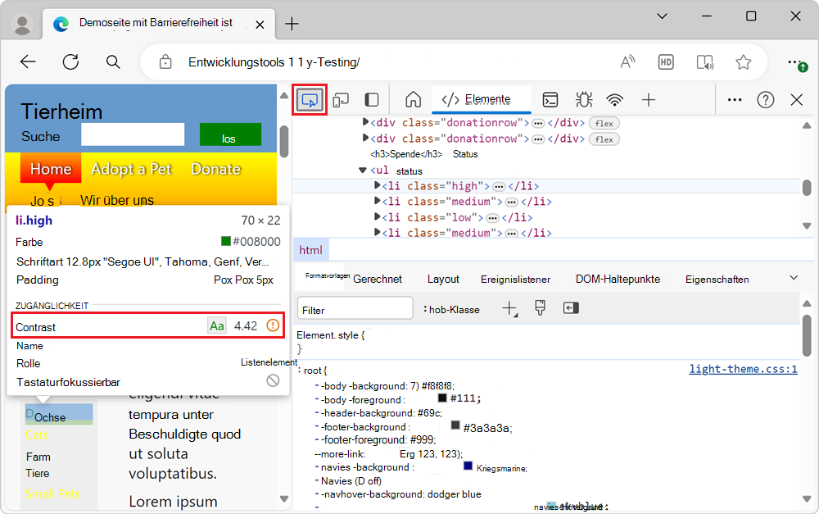This screenshot has width=819, height=514.
Task: Expand the first donationrow div
Action: pyautogui.click(x=365, y=122)
